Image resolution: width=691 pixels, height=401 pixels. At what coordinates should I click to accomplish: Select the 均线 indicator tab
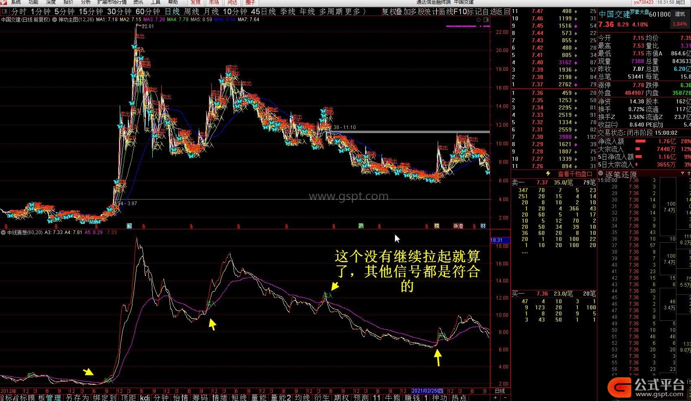click(x=303, y=397)
